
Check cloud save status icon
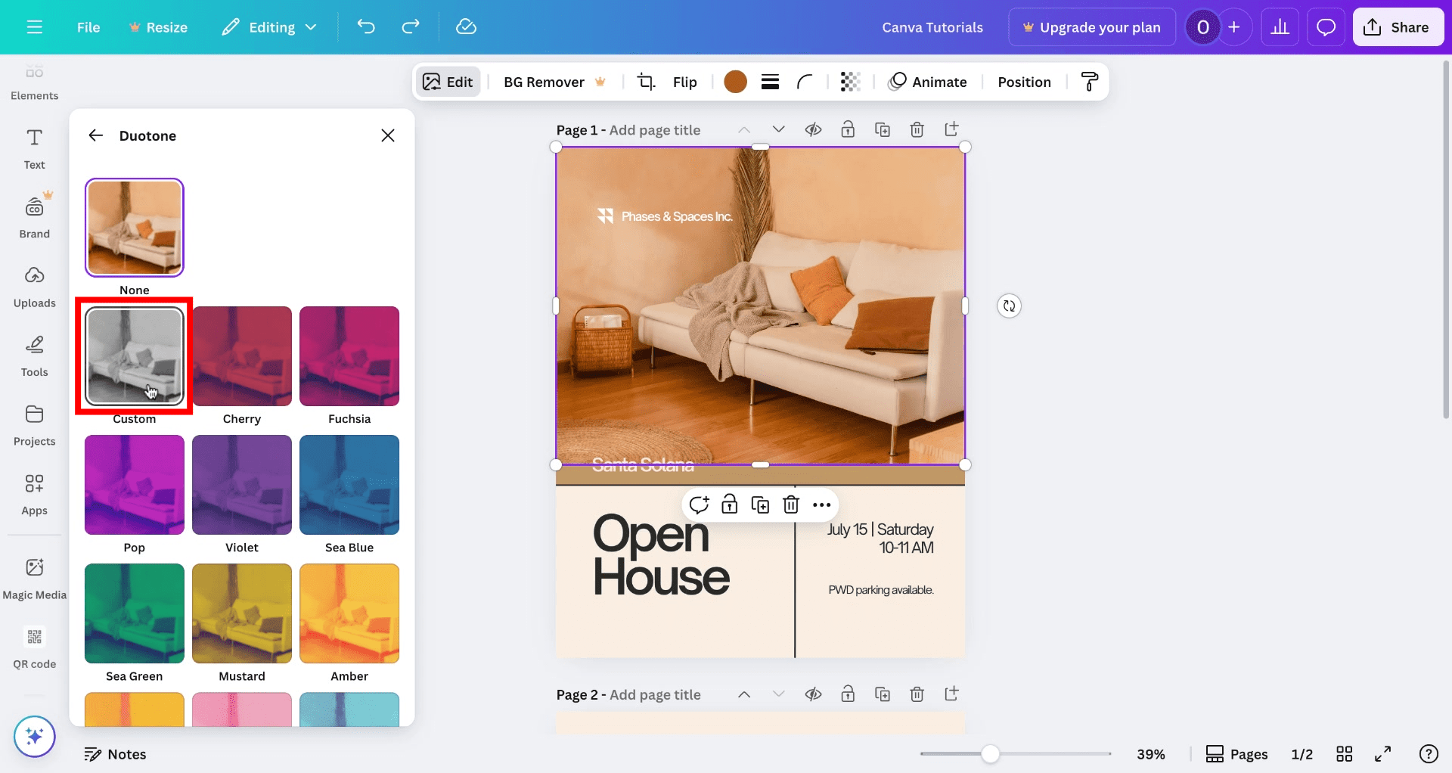(466, 27)
